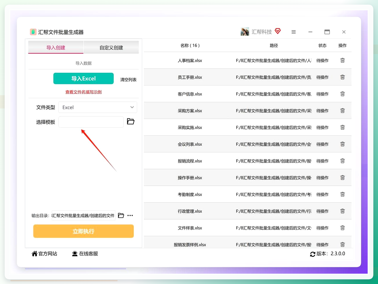Delete the 客户信息.xlsx row
Image resolution: width=378 pixels, height=284 pixels.
(x=342, y=94)
